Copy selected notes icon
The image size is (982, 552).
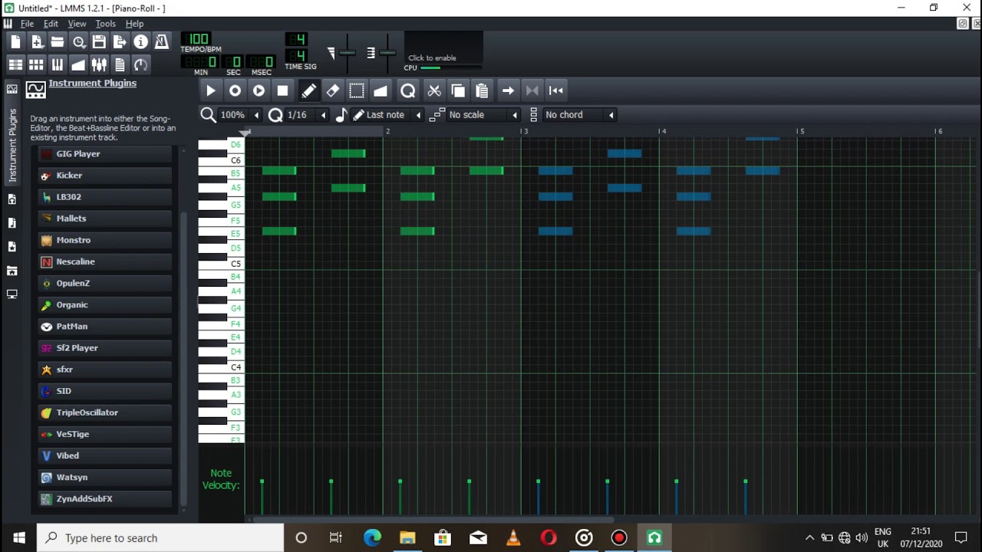pyautogui.click(x=458, y=90)
